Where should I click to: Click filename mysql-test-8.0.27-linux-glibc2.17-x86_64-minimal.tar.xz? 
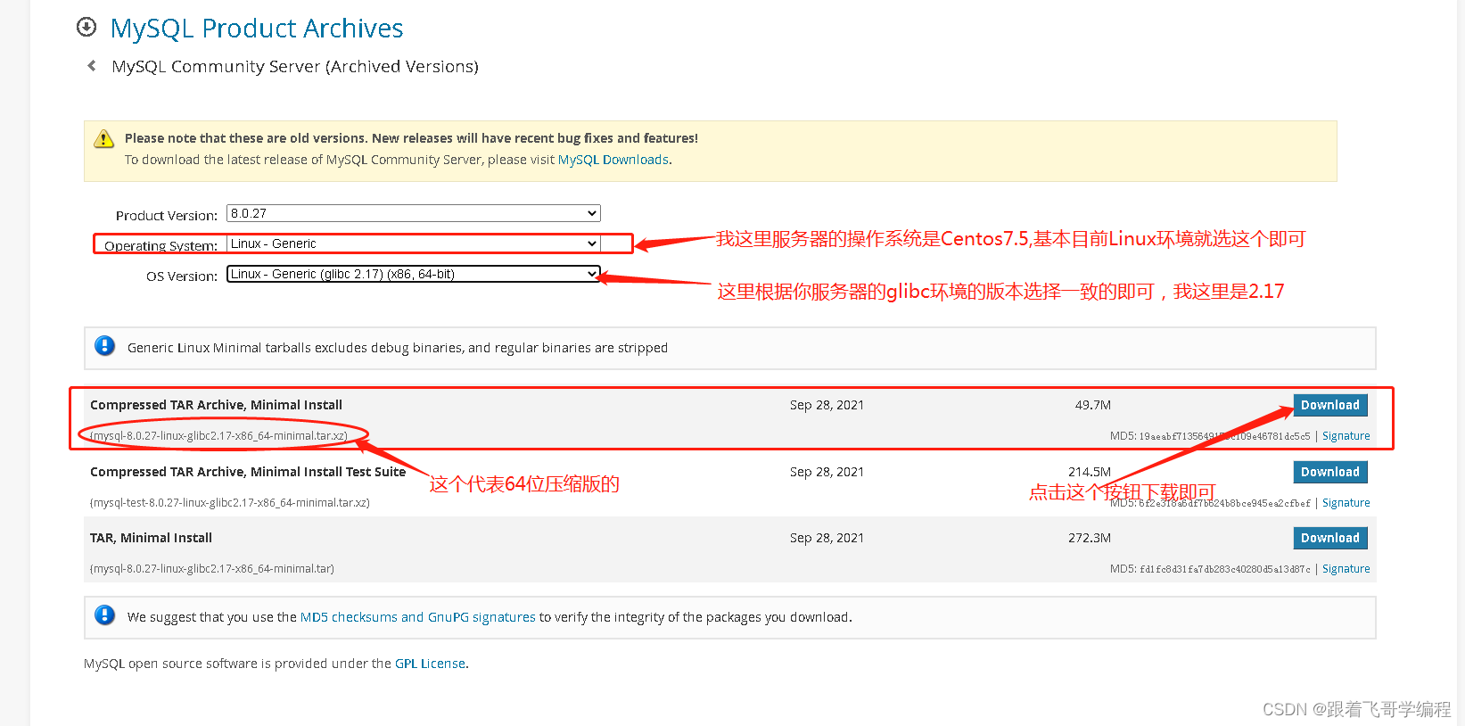(230, 503)
